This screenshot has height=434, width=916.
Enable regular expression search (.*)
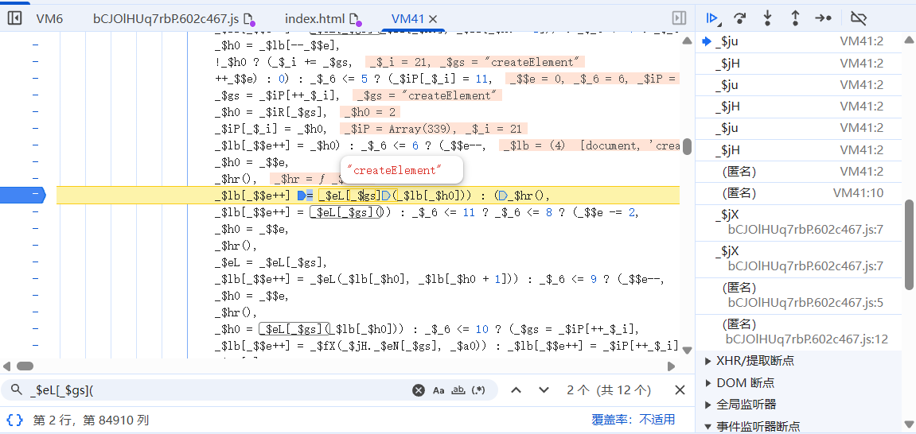pyautogui.click(x=478, y=390)
